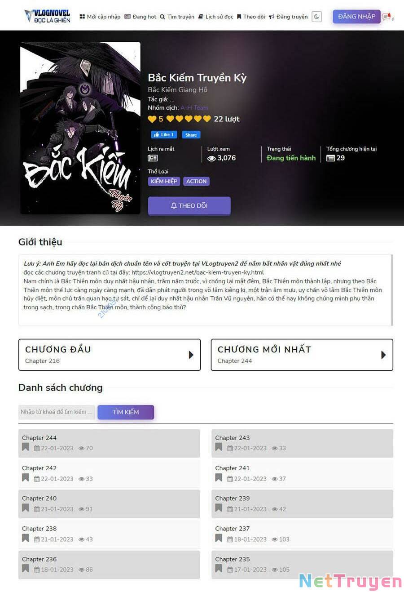The image size is (404, 592).
Task: Open Lịch sử đọc in navigation
Action: point(216,17)
